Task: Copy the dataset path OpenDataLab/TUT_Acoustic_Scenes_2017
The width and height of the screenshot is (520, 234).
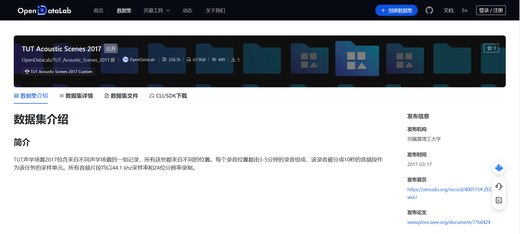Action: [x=113, y=60]
